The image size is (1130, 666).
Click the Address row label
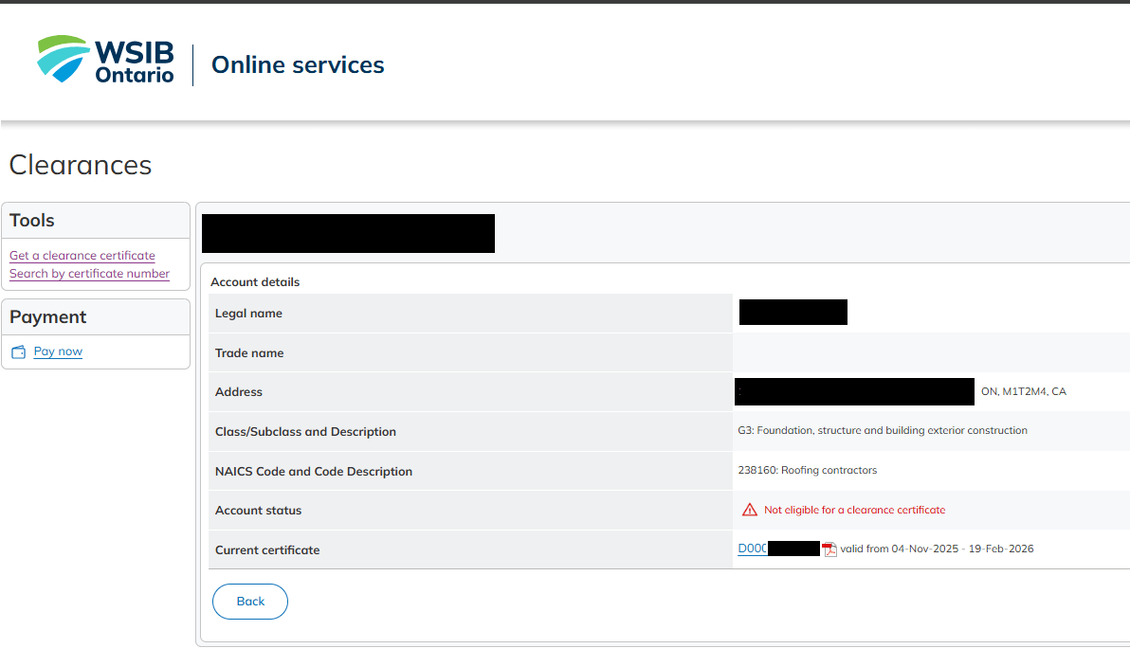239,391
